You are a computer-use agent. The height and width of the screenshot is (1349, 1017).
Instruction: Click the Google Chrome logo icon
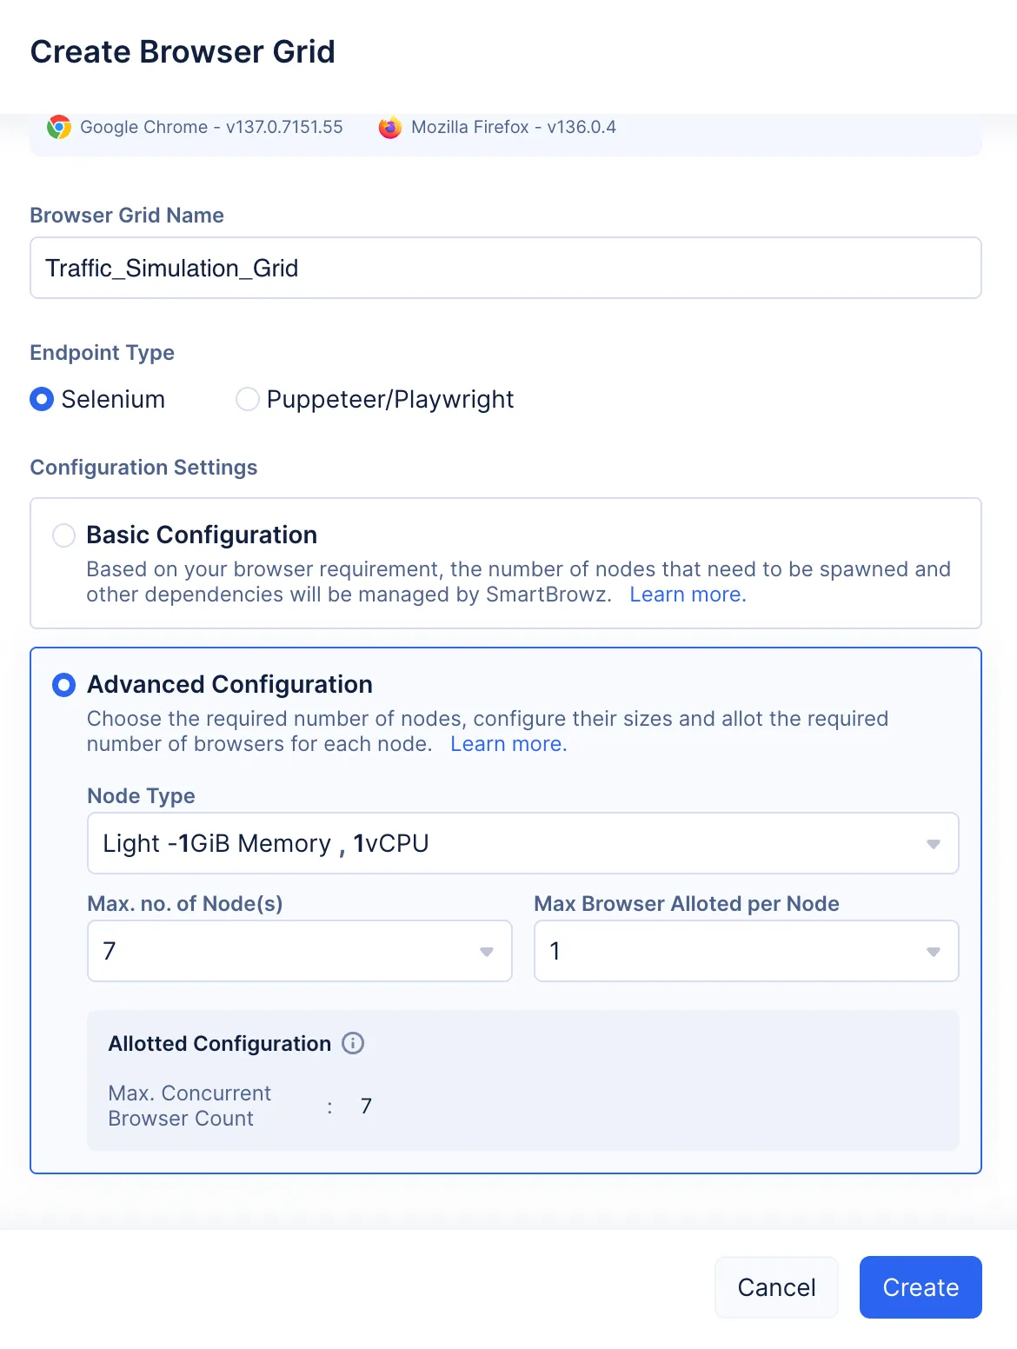pyautogui.click(x=59, y=127)
